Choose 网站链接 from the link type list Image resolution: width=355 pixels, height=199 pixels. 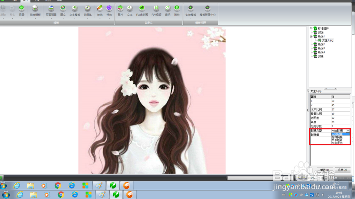[x=340, y=134]
